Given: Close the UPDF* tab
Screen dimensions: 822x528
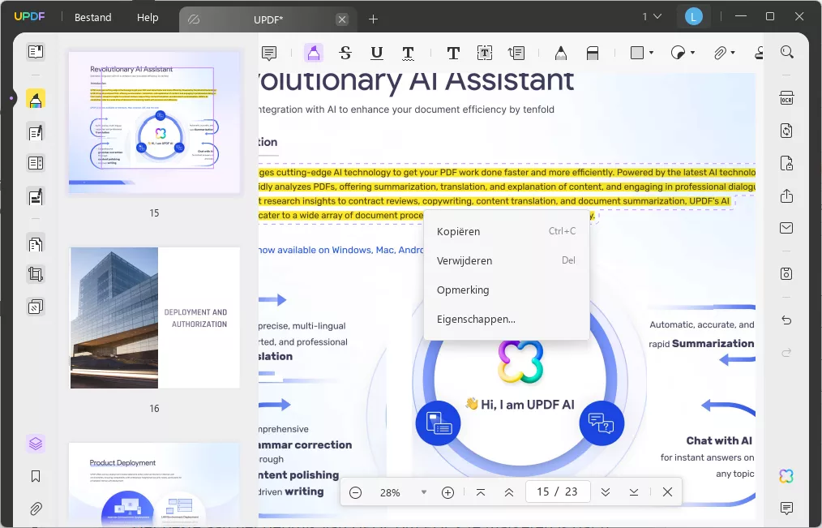Looking at the screenshot, I should click(x=342, y=19).
